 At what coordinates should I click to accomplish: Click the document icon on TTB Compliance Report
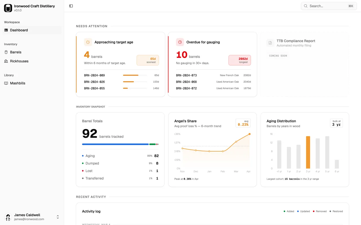tap(270, 43)
